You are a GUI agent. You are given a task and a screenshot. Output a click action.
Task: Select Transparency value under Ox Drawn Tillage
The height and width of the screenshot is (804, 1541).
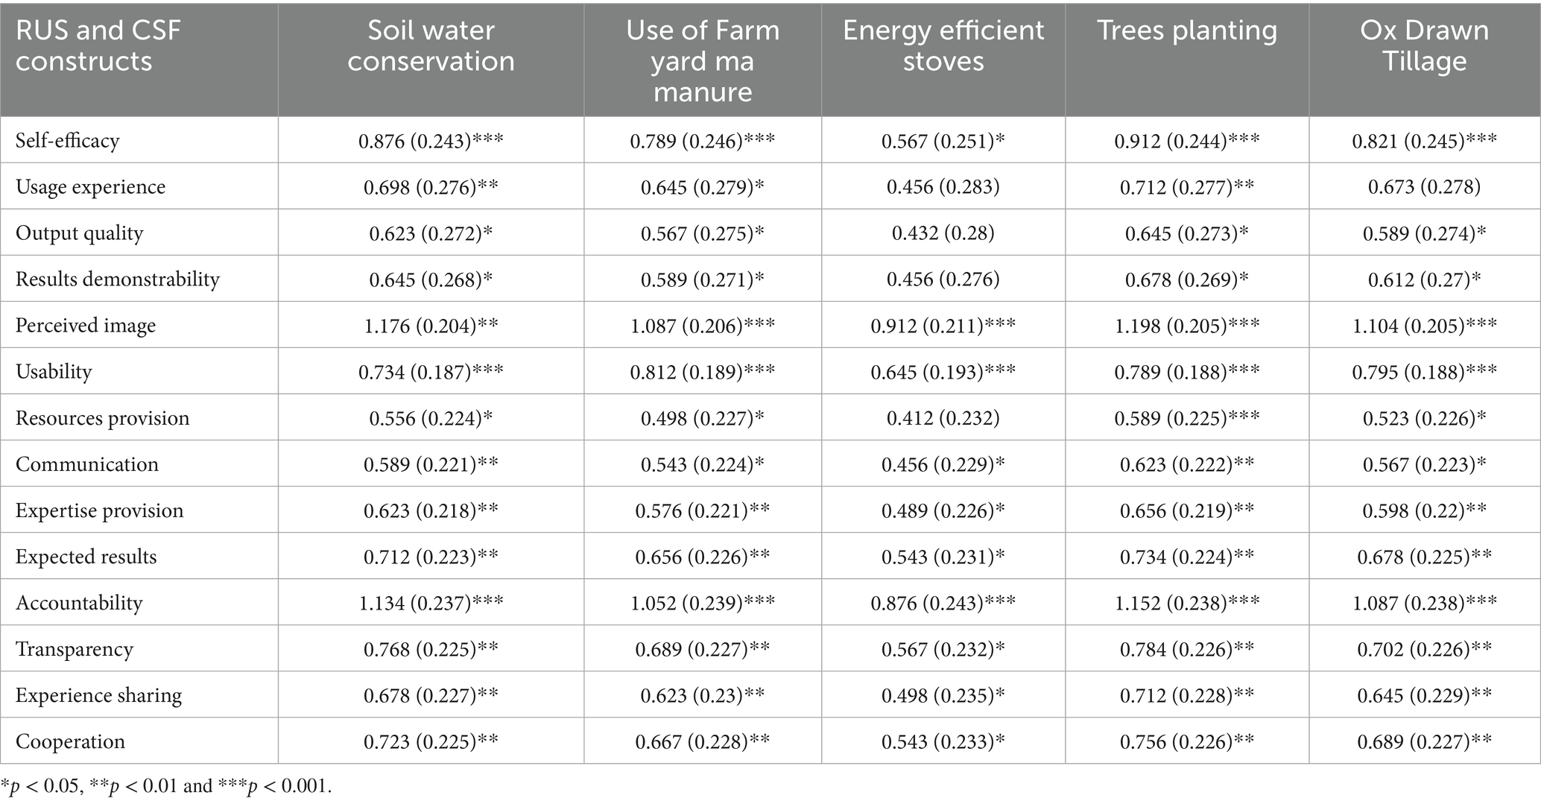[x=1424, y=649]
